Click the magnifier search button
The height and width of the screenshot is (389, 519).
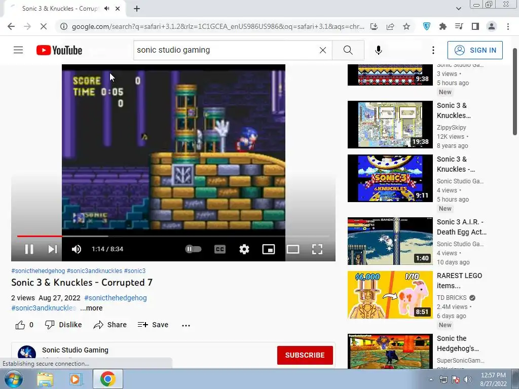click(x=348, y=50)
